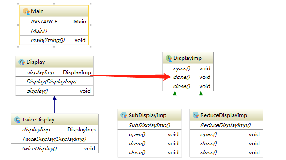Select the ReduceDisplayImp() constructor
This screenshot has width=286, height=160.
tap(226, 125)
